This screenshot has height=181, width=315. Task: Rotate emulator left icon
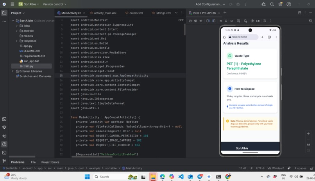point(208,21)
